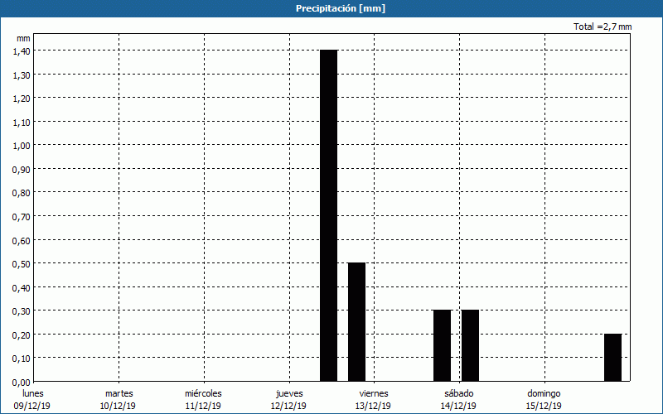
Task: Click the viernes 13/12/19 axis label
Action: 374,400
